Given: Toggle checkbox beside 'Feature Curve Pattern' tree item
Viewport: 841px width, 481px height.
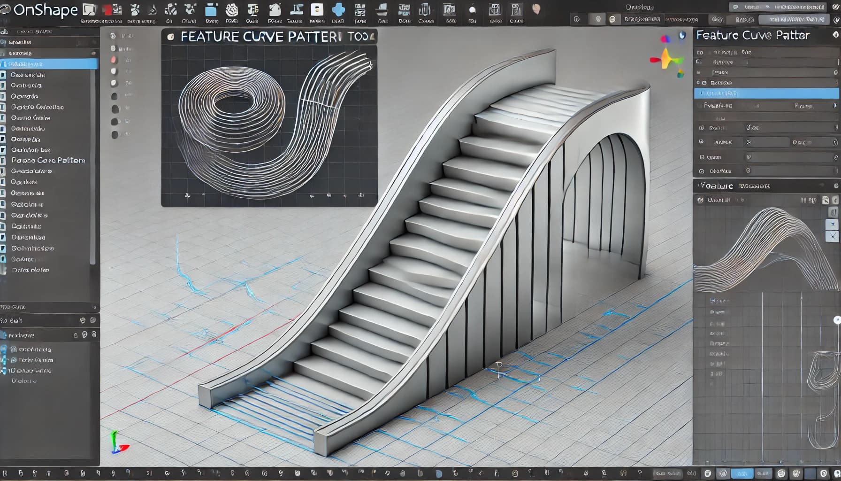Looking at the screenshot, I should 3,161.
